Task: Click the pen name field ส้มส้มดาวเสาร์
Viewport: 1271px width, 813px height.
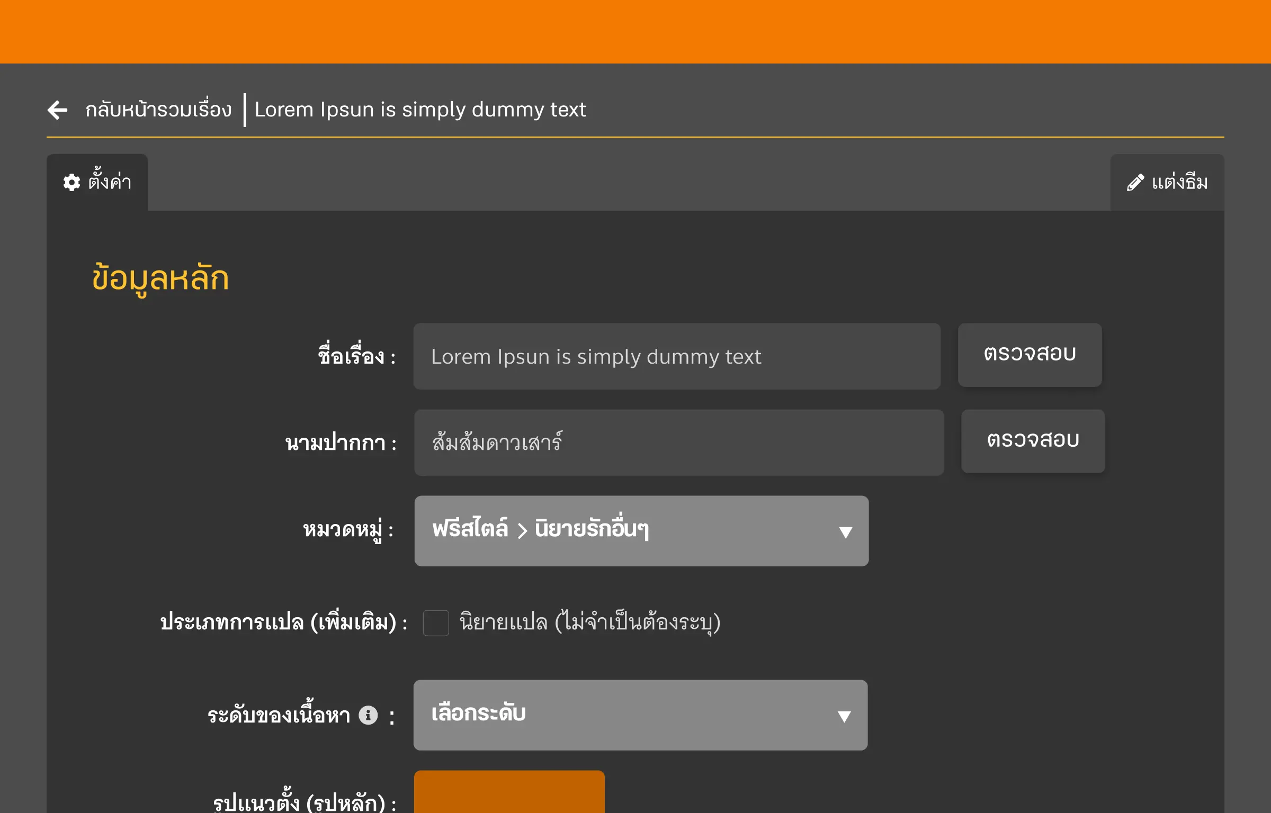Action: click(x=678, y=442)
